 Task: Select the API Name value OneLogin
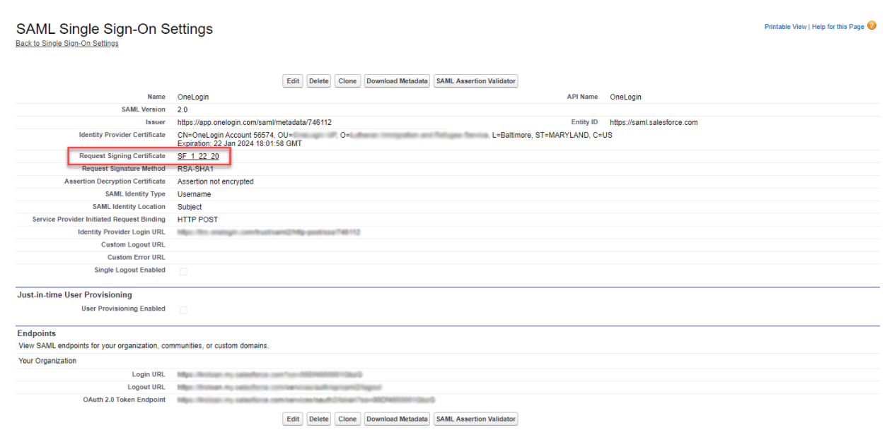click(x=625, y=97)
